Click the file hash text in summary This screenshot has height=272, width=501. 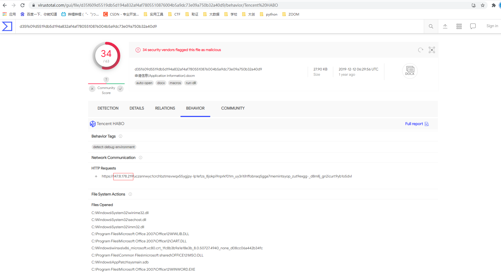(x=198, y=69)
